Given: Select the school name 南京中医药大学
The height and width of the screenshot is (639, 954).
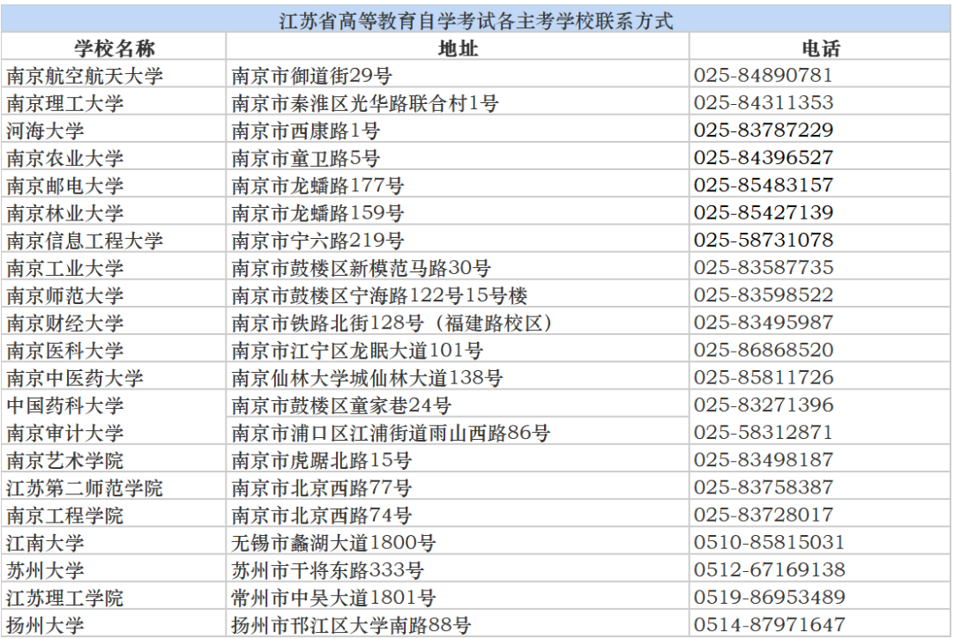Looking at the screenshot, I should (x=75, y=378).
